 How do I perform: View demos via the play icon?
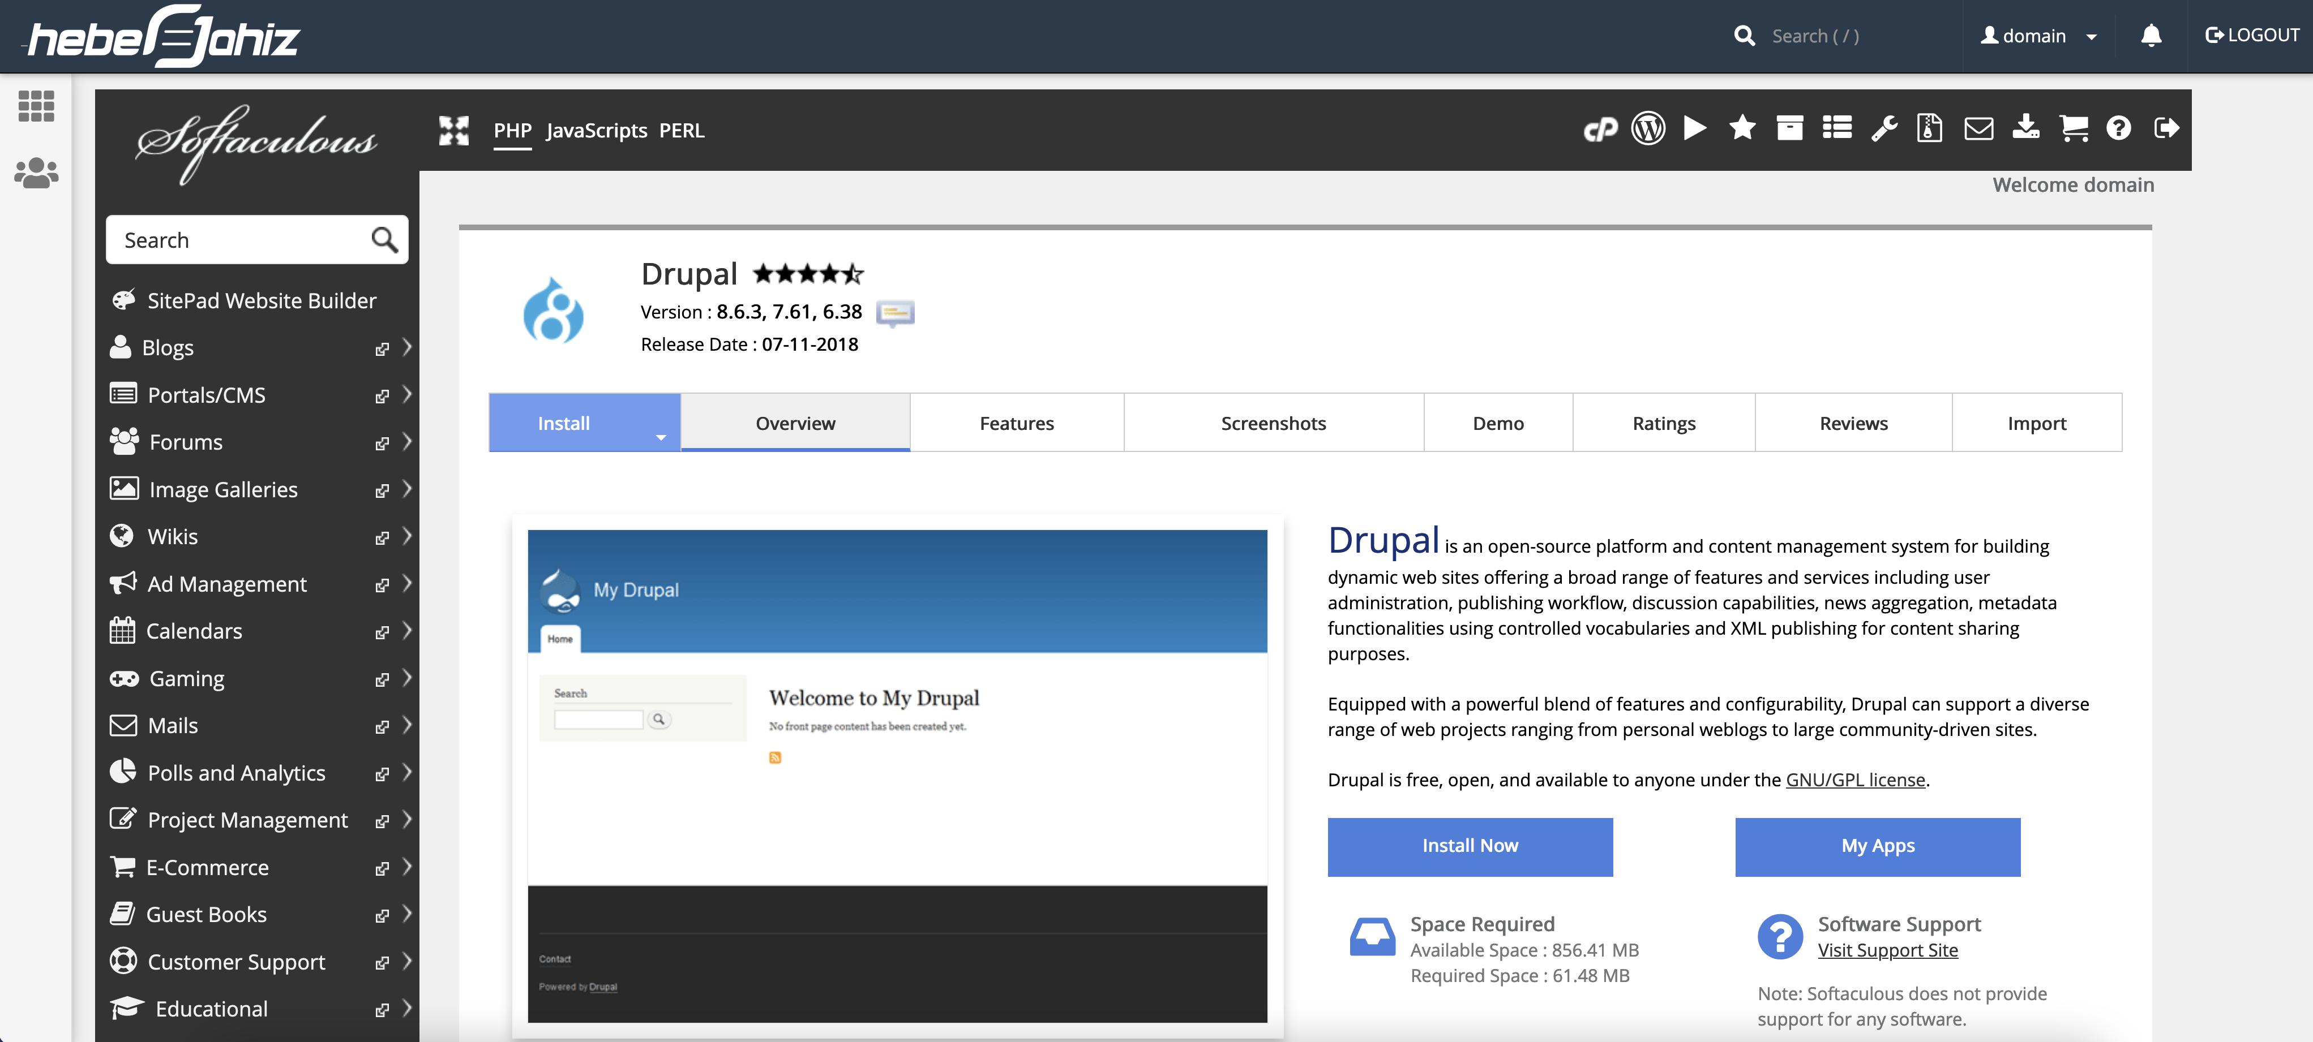tap(1695, 128)
